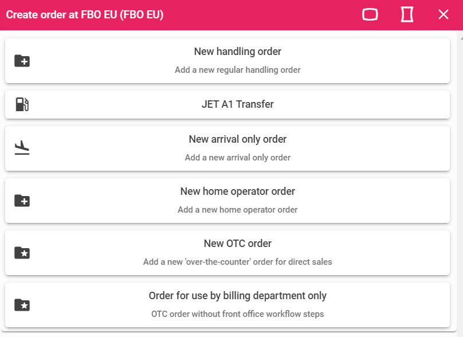Click the home operator folder-plus icon
Screen dimensions: 463x337
tap(22, 201)
